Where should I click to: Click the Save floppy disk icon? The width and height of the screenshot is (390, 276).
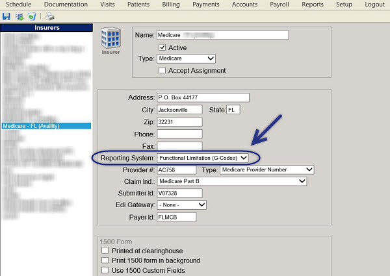[x=6, y=17]
